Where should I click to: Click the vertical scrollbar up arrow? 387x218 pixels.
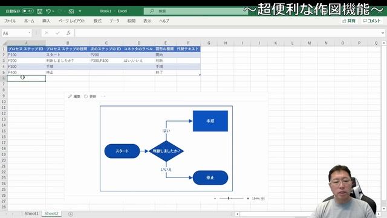(384, 43)
